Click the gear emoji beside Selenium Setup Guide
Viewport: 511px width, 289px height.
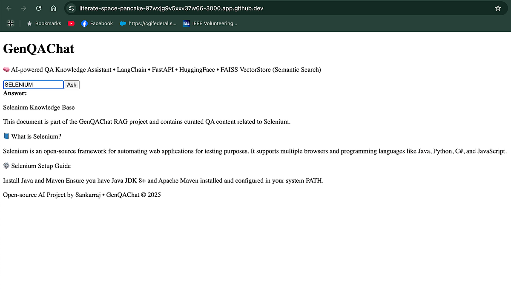click(x=6, y=166)
